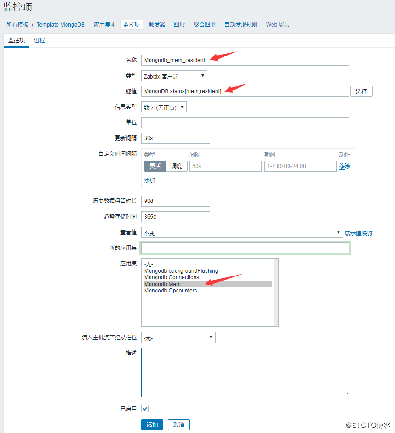Select the 灵活 interval type toggle
This screenshot has height=433, width=395.
pos(155,166)
